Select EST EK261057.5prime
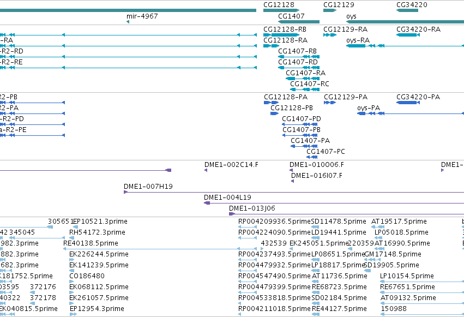Screen dimensions: 464x317 [x=99, y=298]
